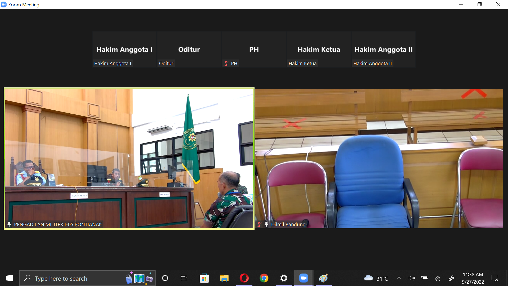The image size is (508, 286).
Task: Click the muted mic icon on PH tile
Action: click(x=226, y=63)
